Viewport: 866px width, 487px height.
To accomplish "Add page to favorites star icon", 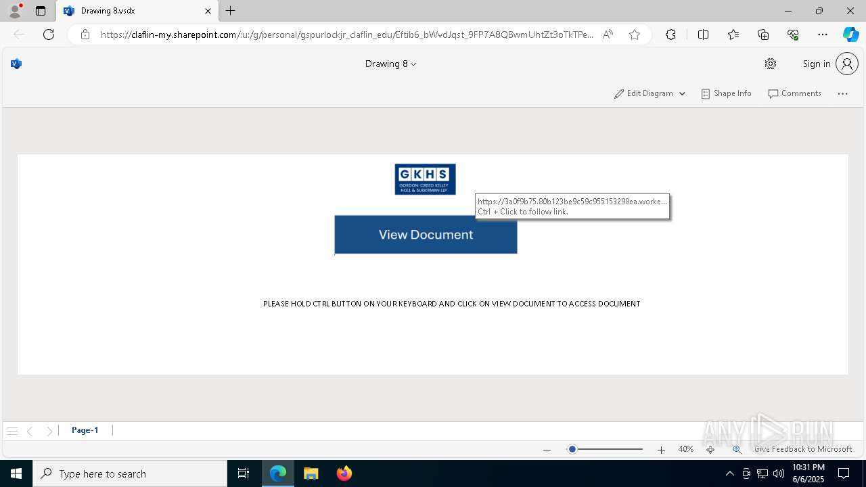I will point(634,34).
